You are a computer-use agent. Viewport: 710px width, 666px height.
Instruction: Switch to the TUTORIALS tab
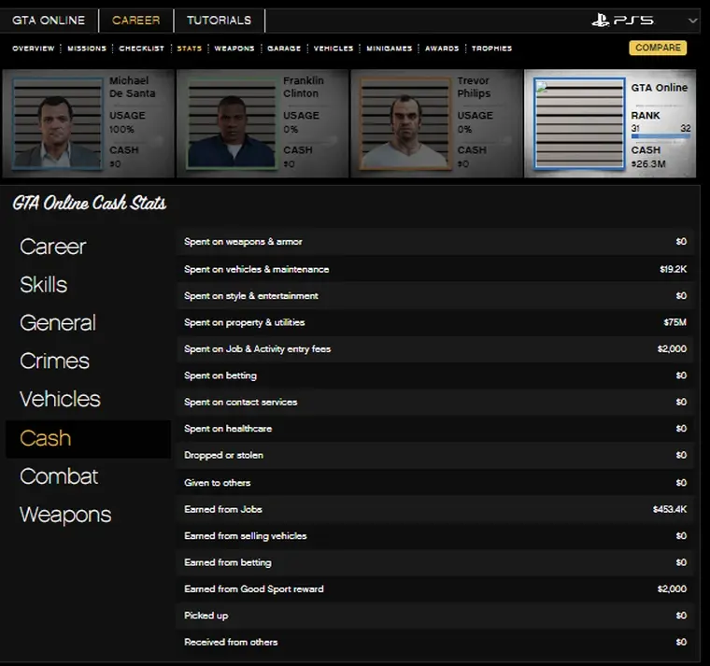click(x=219, y=20)
